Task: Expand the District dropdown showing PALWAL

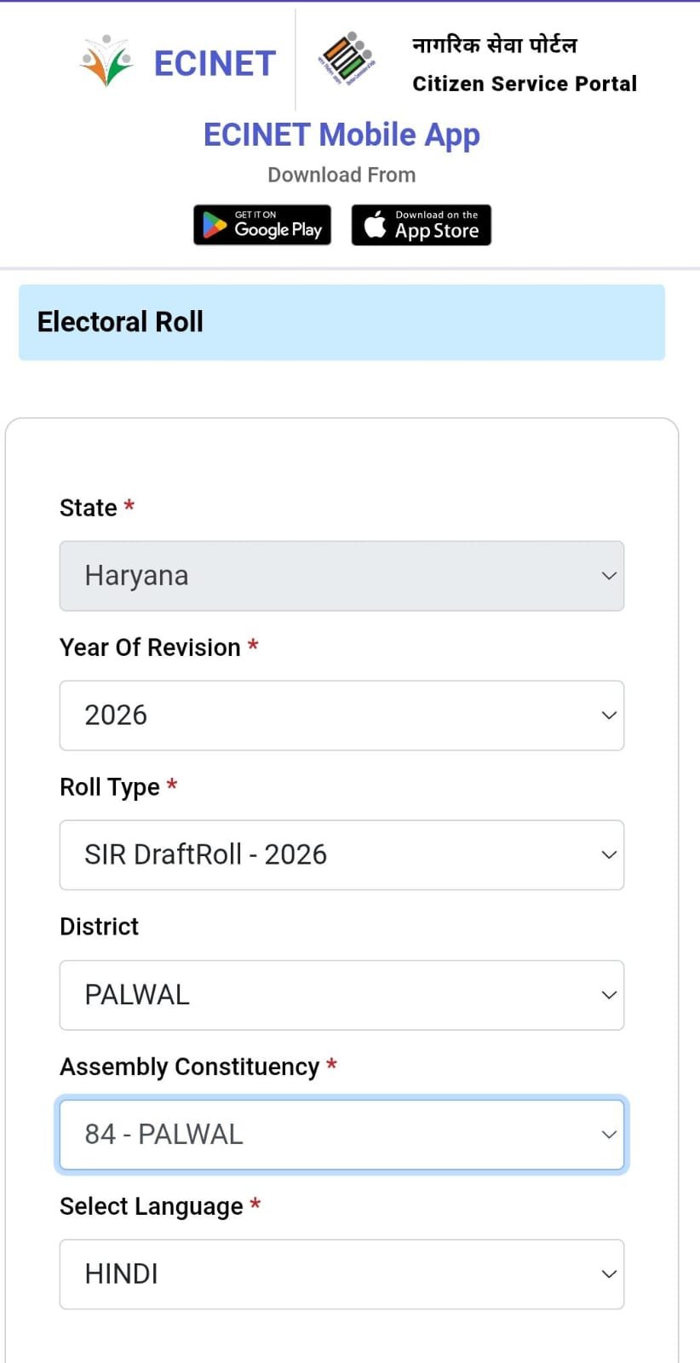Action: coord(341,995)
